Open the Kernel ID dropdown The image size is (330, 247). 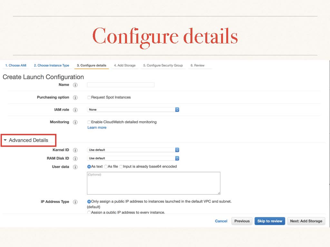[x=133, y=150]
